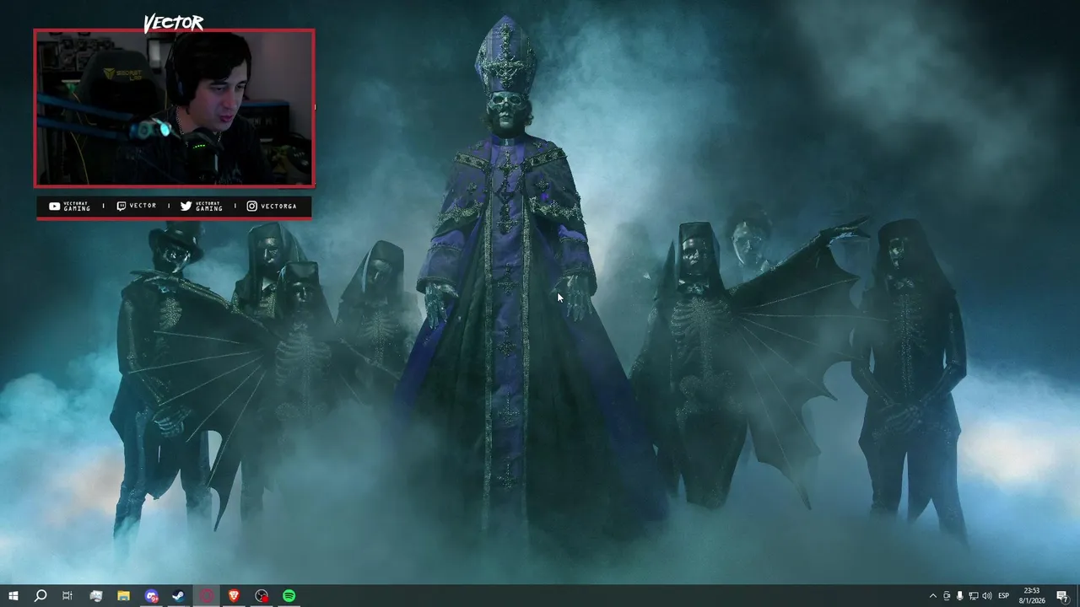Screen dimensions: 1080x607
Task: Show hidden system tray icons
Action: click(932, 596)
